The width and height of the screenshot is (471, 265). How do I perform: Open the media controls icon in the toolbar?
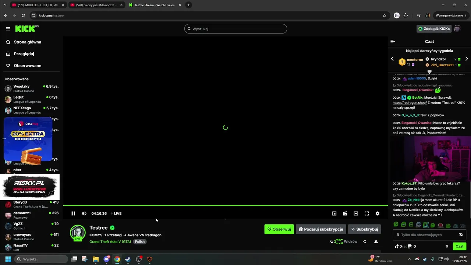(419, 15)
